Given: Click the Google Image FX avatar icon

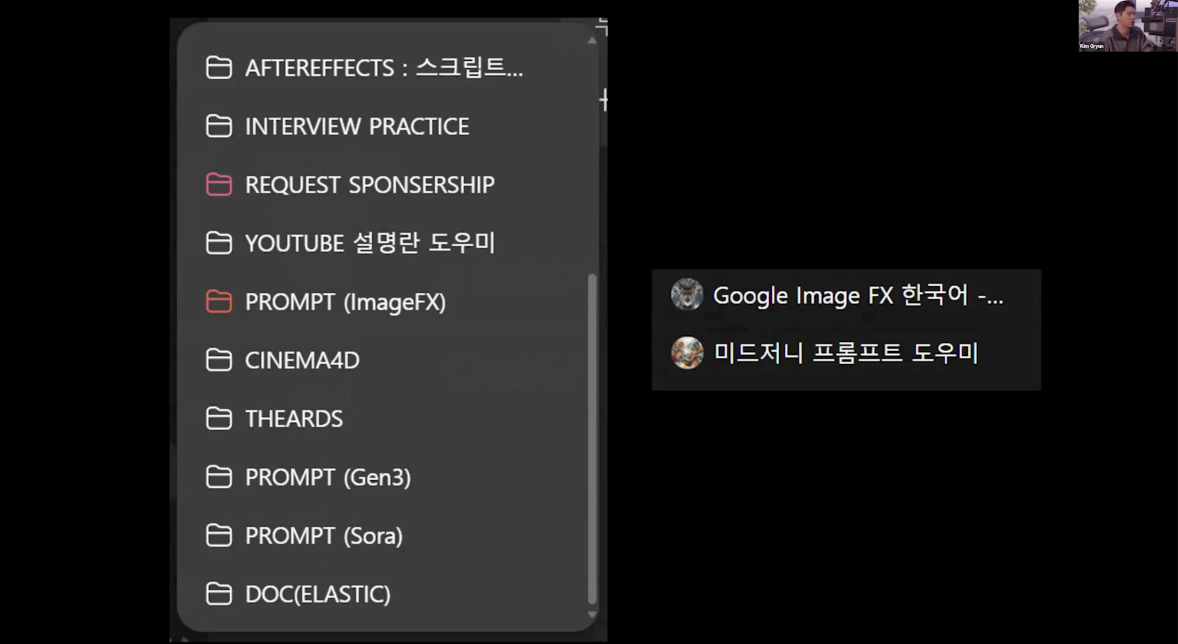Looking at the screenshot, I should point(687,295).
